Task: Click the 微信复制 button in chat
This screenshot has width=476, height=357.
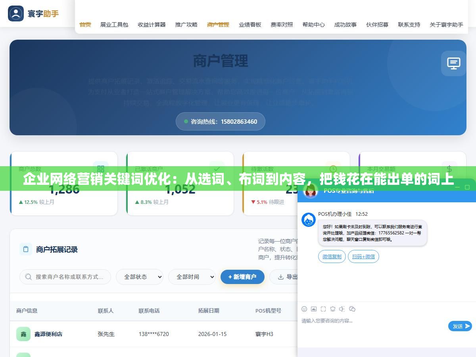Action: (x=332, y=257)
